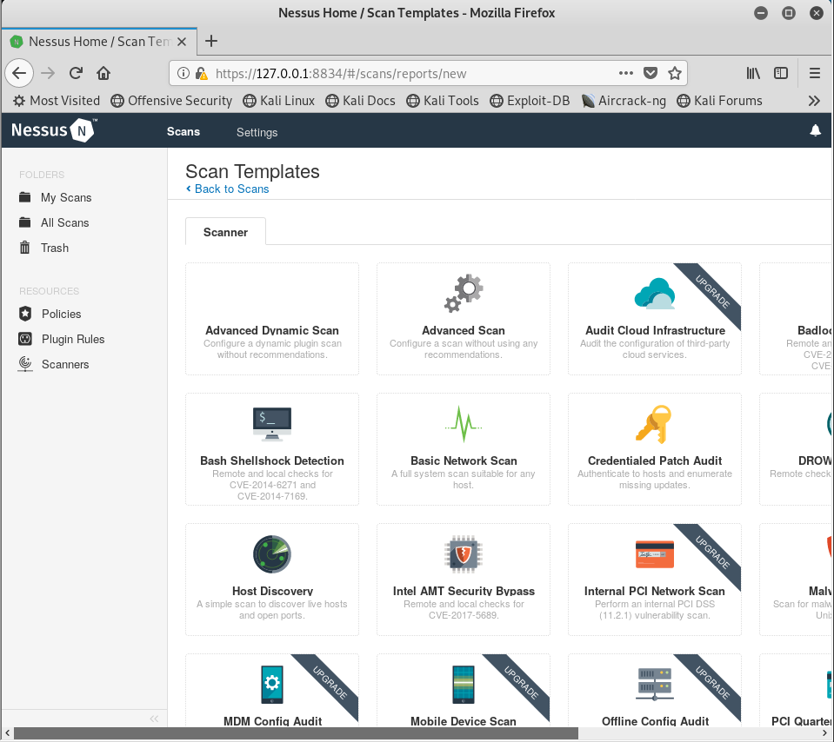The height and width of the screenshot is (742, 834).
Task: Open Kali Docs bookmark
Action: tap(361, 101)
